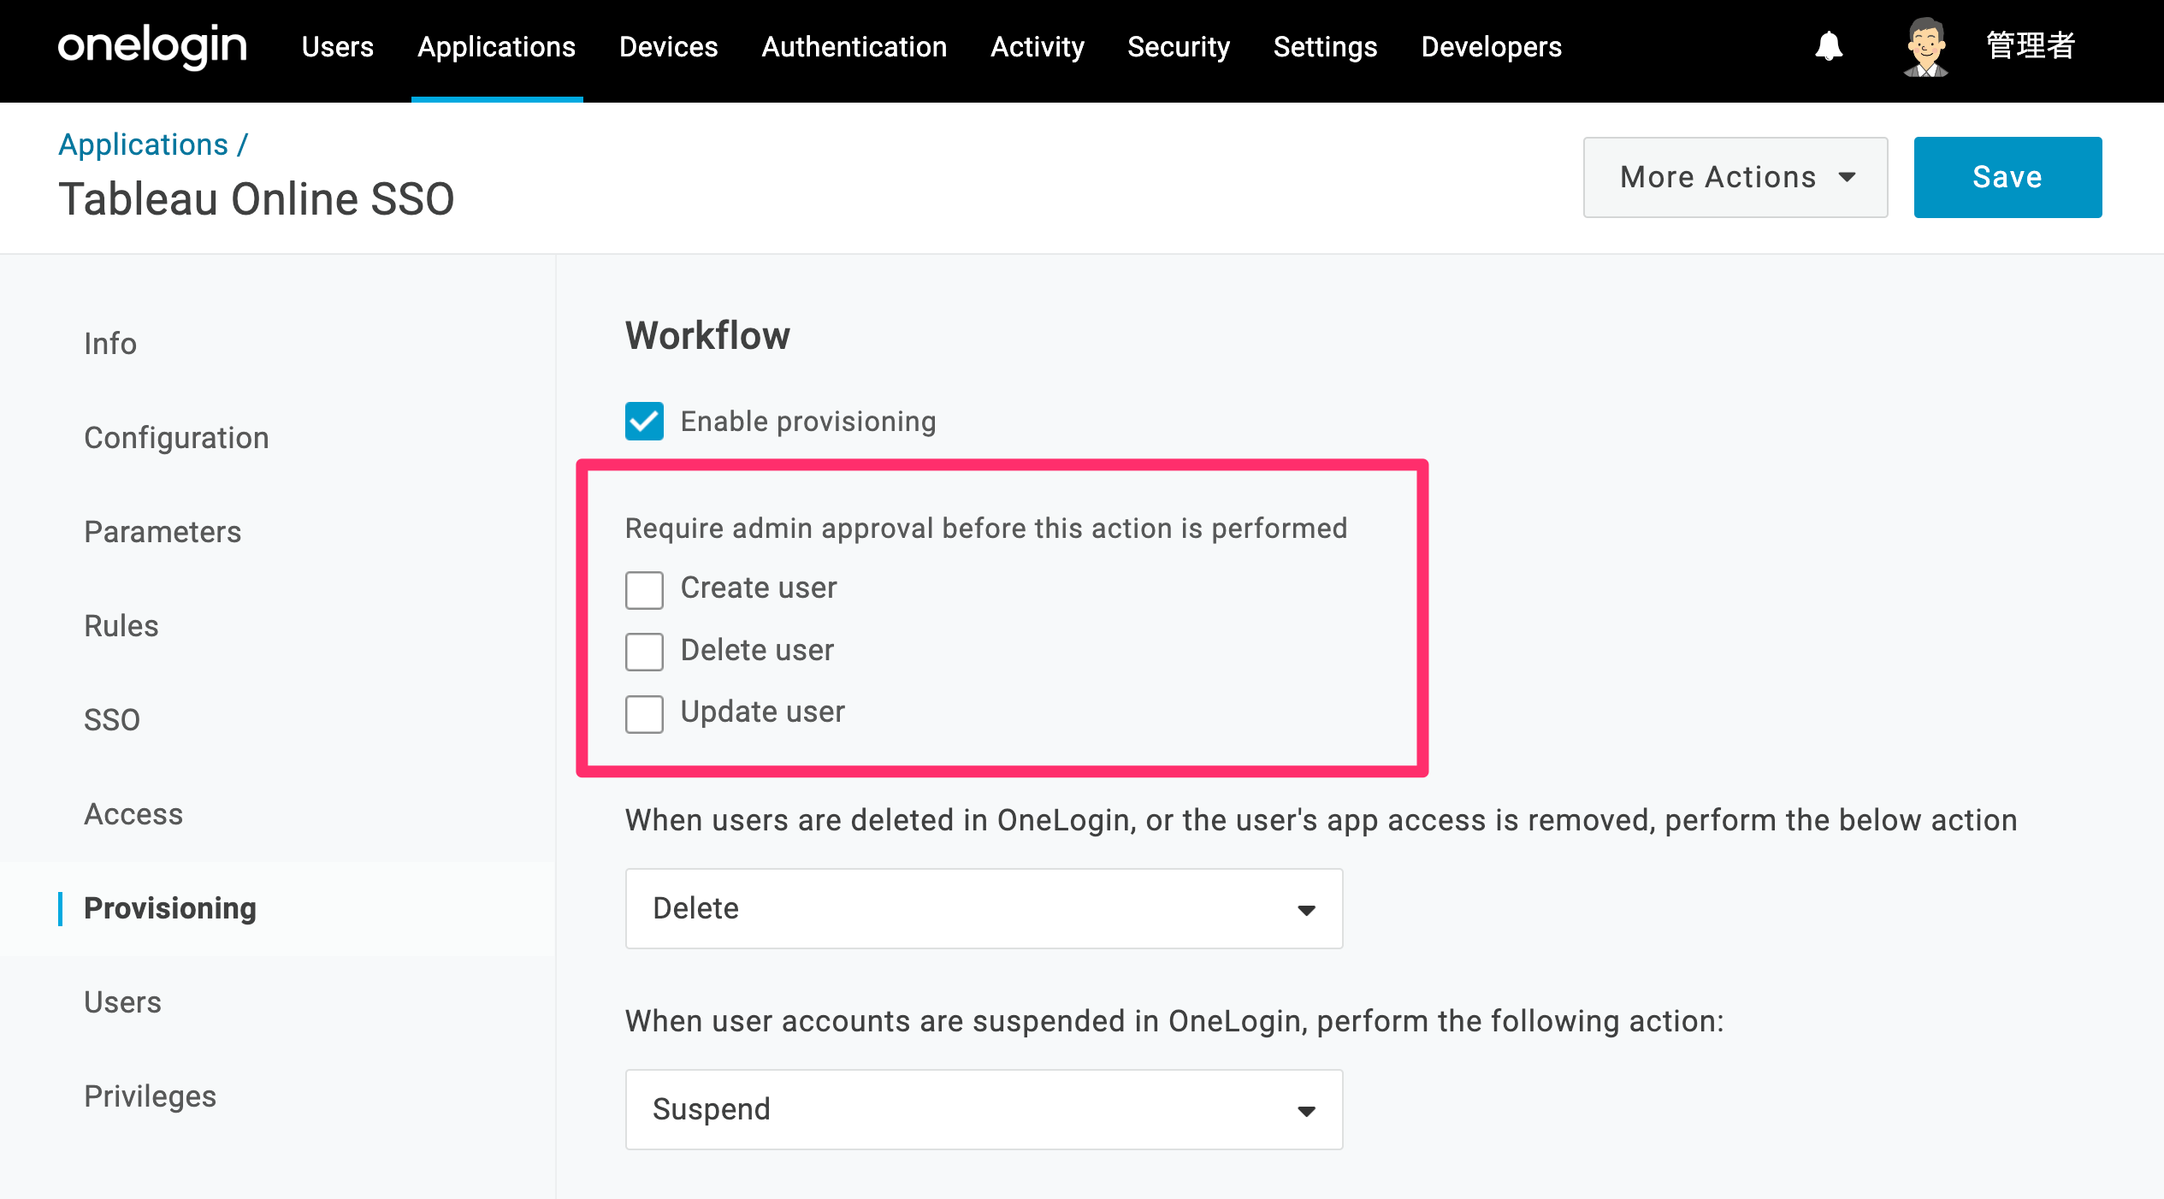Click the admin user avatar
This screenshot has height=1199, width=2164.
[1925, 47]
